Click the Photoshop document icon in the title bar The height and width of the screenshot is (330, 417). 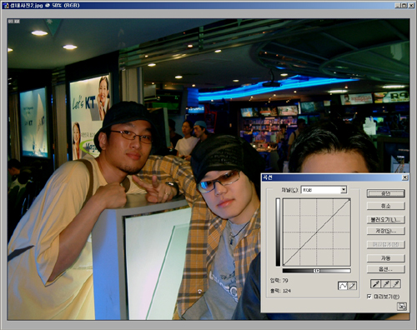coord(6,5)
